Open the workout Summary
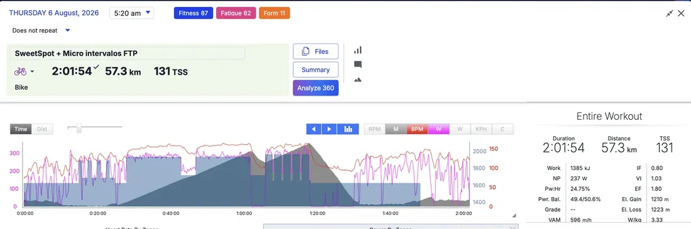691x229 pixels. tap(315, 70)
